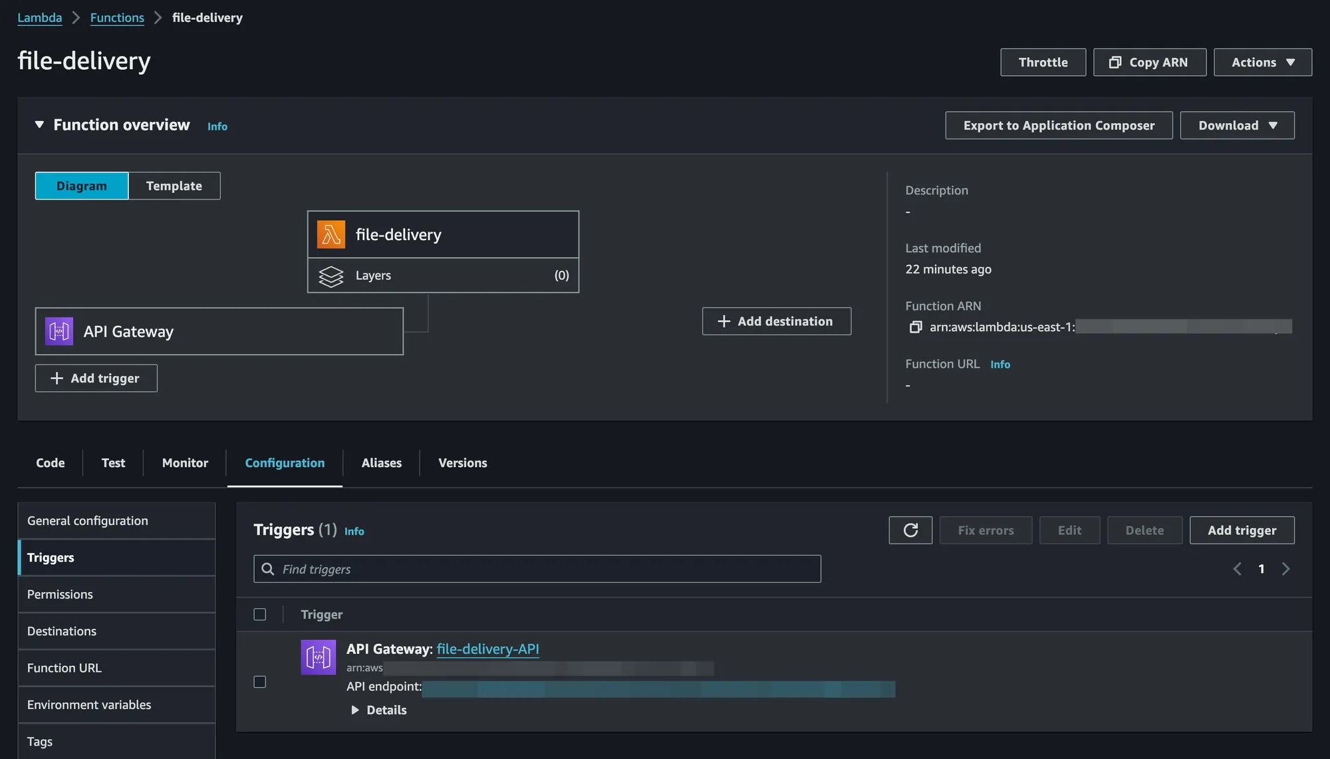Click the search magnifier in Find triggers
Image resolution: width=1330 pixels, height=759 pixels.
click(268, 569)
